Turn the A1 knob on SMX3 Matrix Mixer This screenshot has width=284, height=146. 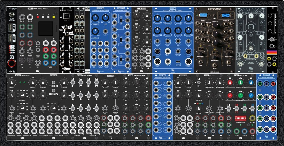point(126,83)
